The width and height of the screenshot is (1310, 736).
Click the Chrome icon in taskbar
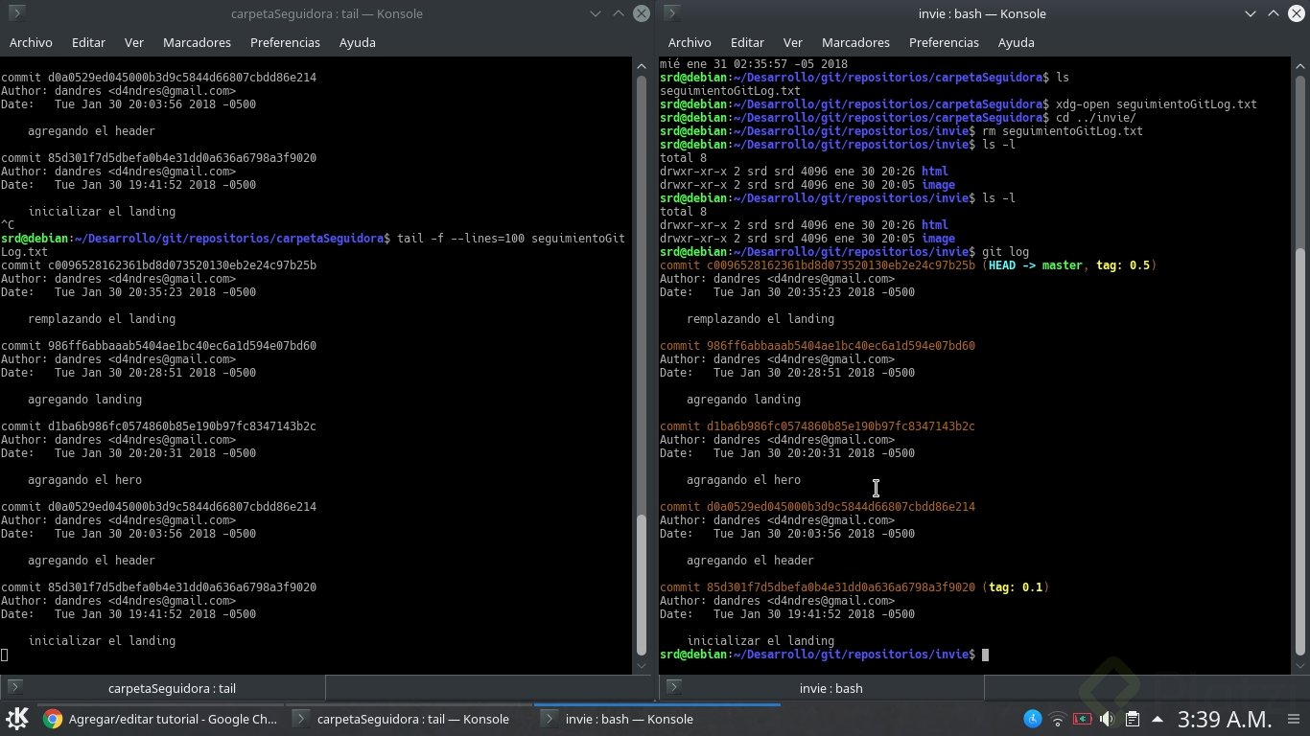[53, 719]
